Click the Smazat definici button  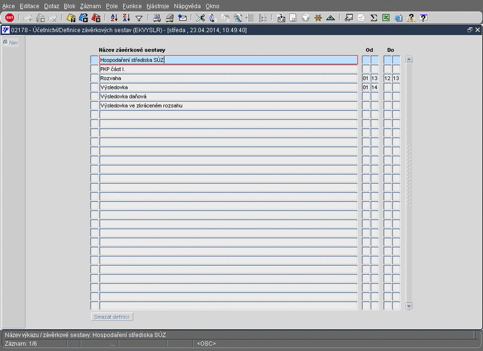click(112, 317)
